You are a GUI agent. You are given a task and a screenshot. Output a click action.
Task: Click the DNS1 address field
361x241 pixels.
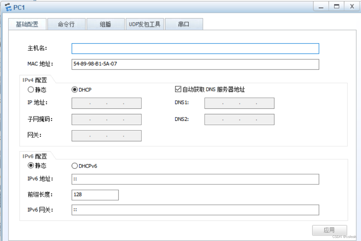pos(240,103)
